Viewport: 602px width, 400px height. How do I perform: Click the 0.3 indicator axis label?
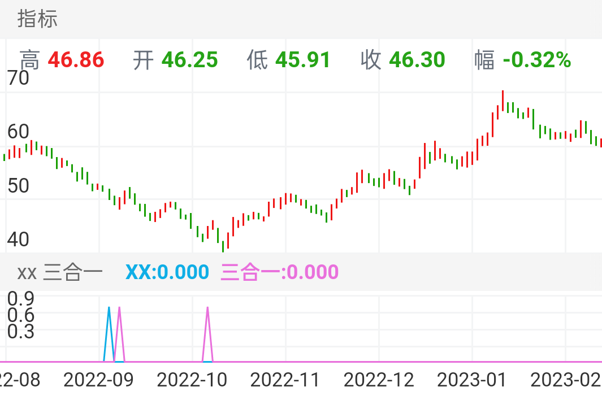point(21,332)
